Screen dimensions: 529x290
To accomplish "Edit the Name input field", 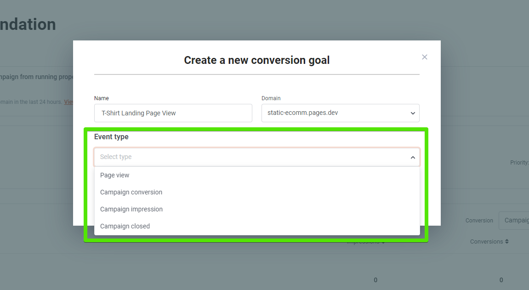I will coord(173,113).
